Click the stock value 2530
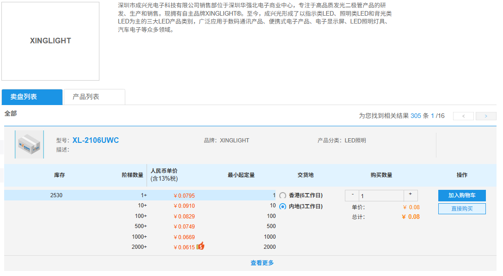Viewport: 503px width, 276px height. [x=56, y=195]
